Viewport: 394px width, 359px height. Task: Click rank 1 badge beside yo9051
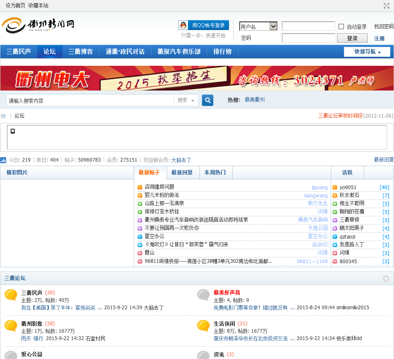[335, 187]
